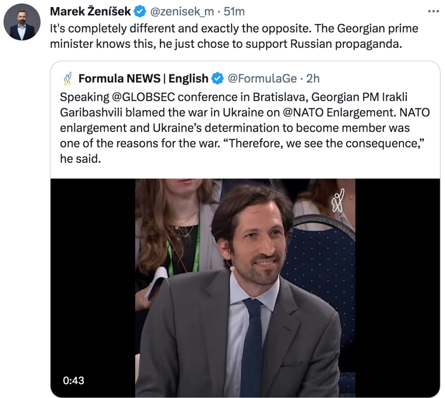Click the Formula NEWS logo avatar
Image resolution: width=445 pixels, height=398 pixels.
point(67,79)
